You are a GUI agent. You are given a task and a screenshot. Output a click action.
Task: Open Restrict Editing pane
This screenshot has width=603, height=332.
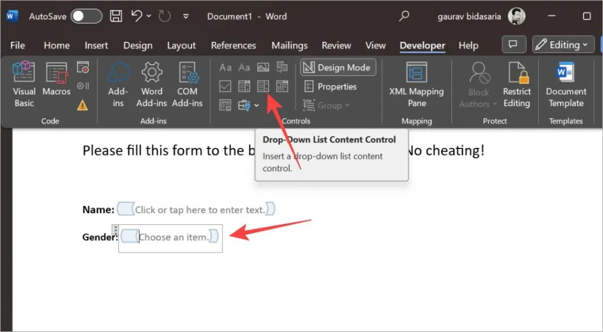(516, 85)
